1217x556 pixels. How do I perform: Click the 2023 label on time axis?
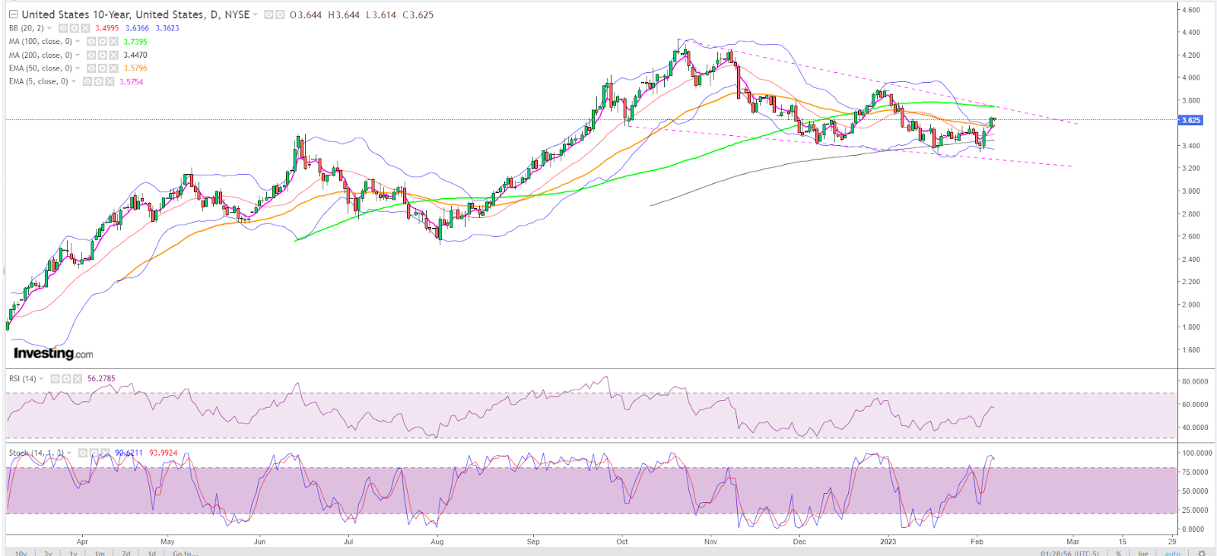click(x=888, y=542)
